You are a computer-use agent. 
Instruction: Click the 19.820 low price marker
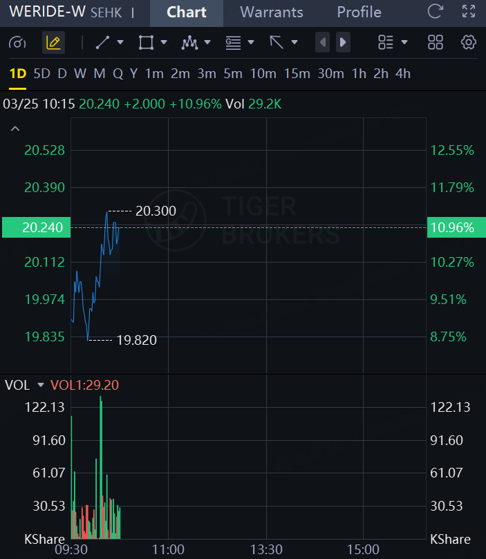pyautogui.click(x=137, y=340)
